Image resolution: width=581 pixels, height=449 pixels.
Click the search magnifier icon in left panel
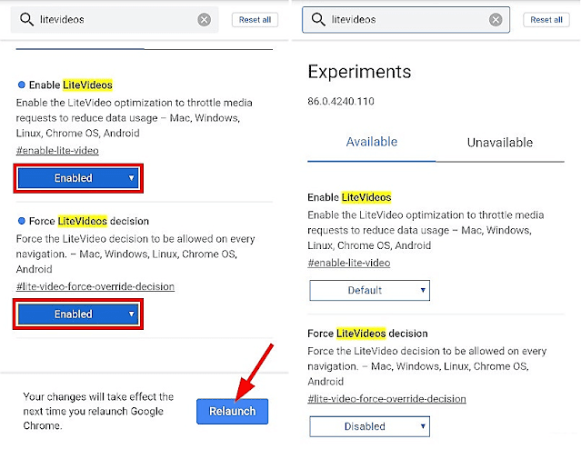point(26,19)
